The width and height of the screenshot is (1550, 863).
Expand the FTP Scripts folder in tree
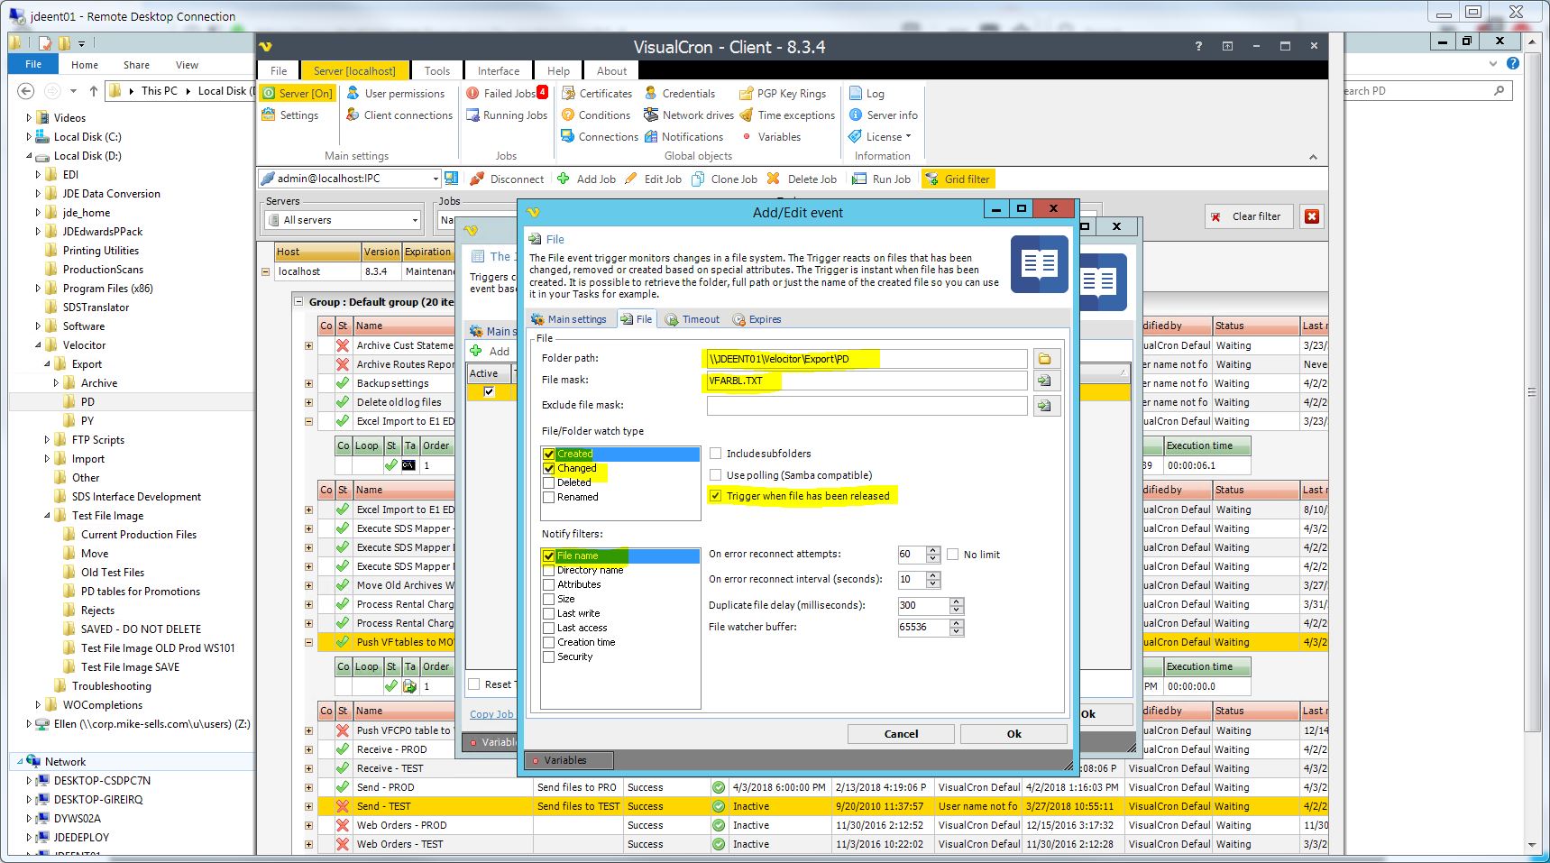click(48, 440)
